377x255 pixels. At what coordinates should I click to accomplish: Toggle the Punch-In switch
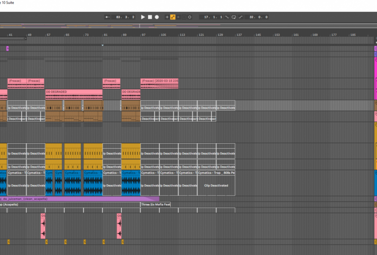227,17
